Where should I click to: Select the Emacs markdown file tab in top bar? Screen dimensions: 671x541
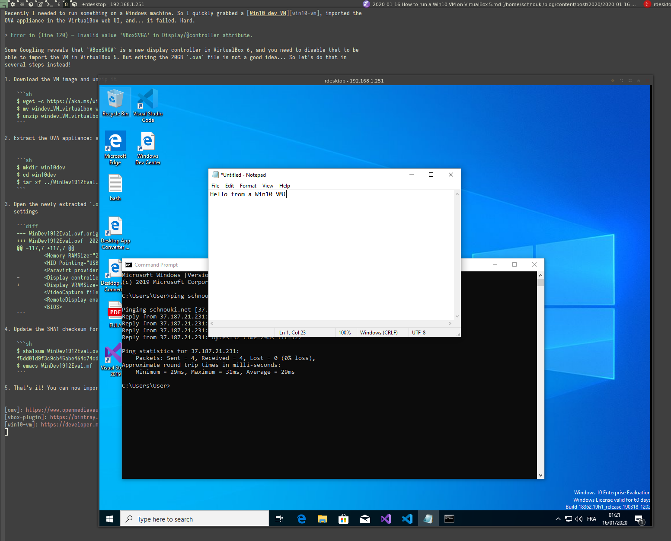coord(500,4)
